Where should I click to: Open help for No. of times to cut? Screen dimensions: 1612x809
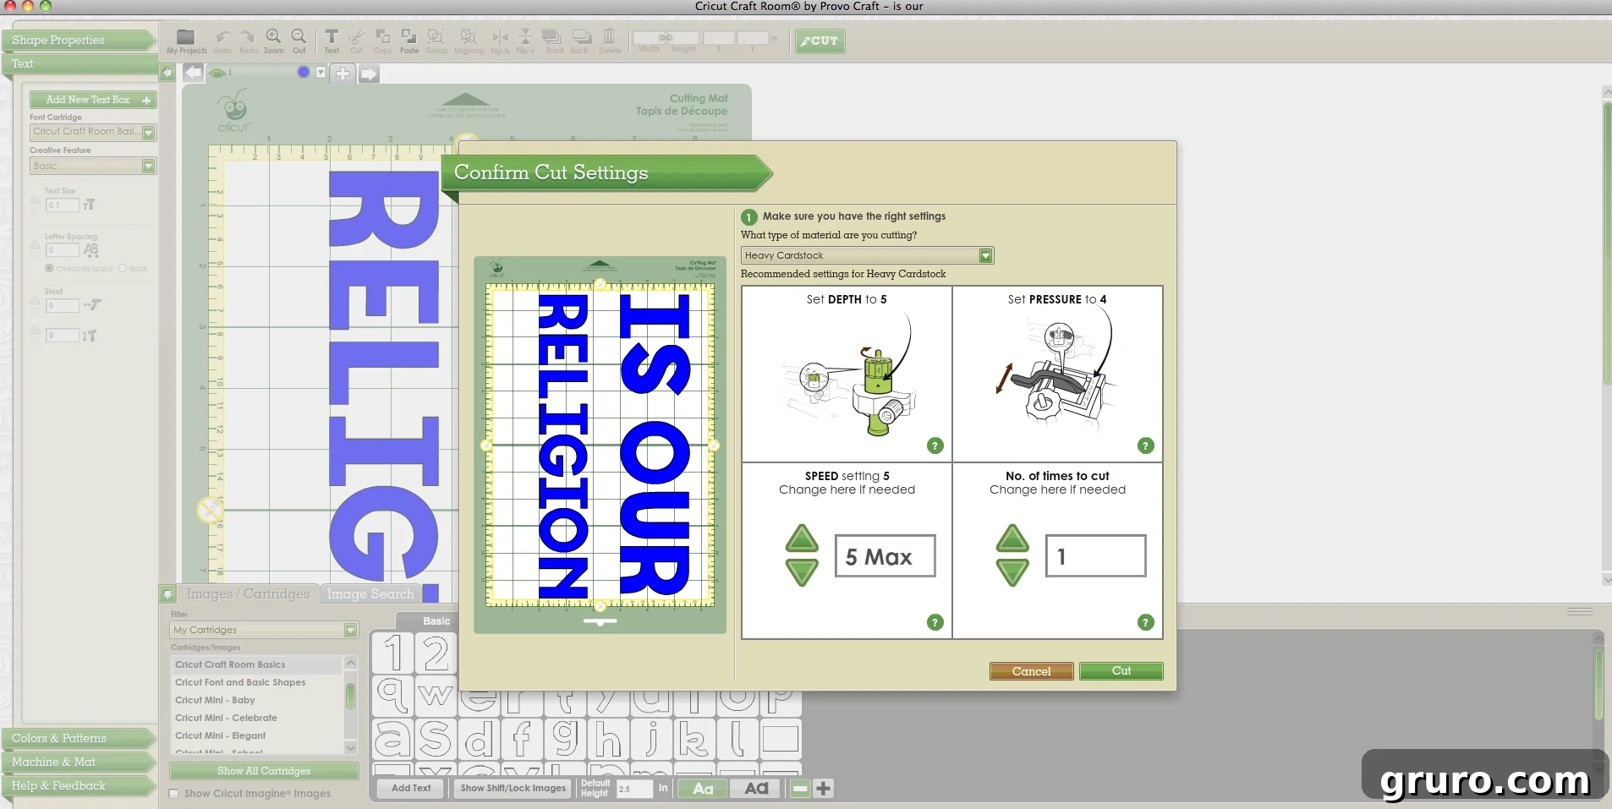1146,622
